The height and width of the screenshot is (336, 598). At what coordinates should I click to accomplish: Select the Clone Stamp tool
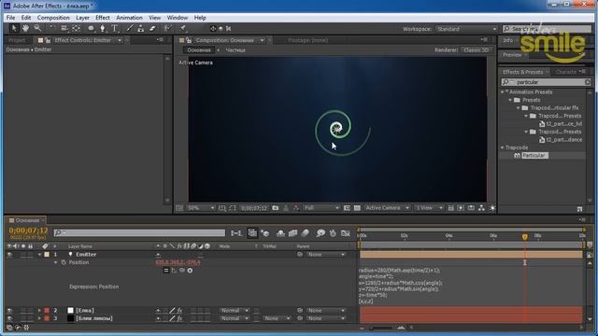[141, 28]
